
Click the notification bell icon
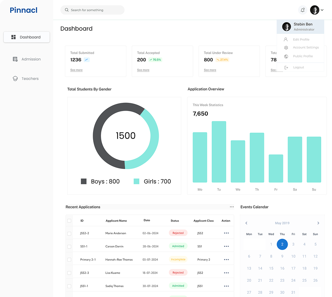[303, 10]
